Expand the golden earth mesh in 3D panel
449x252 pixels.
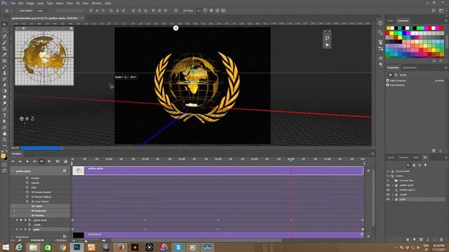393,185
